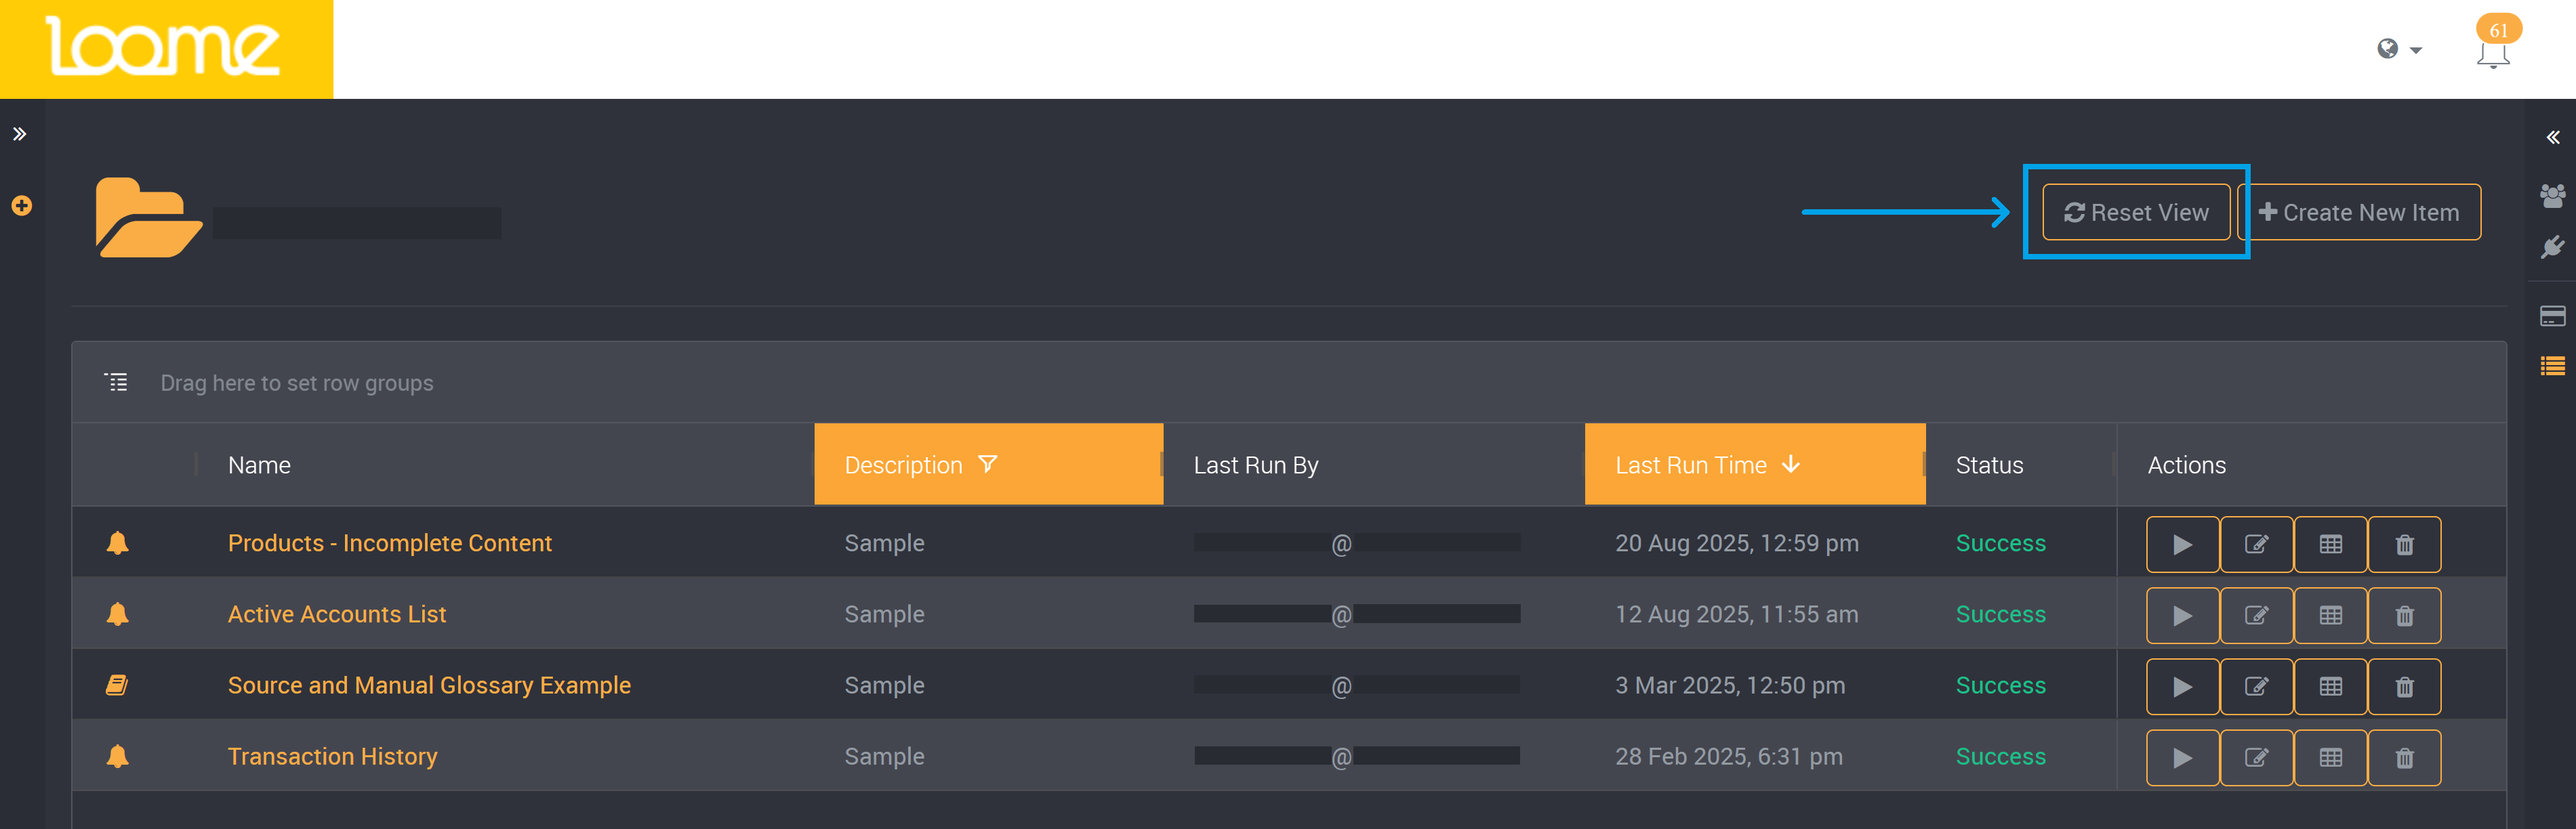Open the Transaction History link
This screenshot has height=829, width=2576.
(332, 757)
